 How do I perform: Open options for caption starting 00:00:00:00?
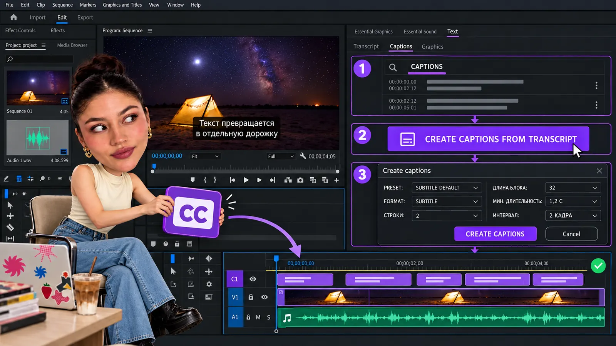tap(596, 85)
